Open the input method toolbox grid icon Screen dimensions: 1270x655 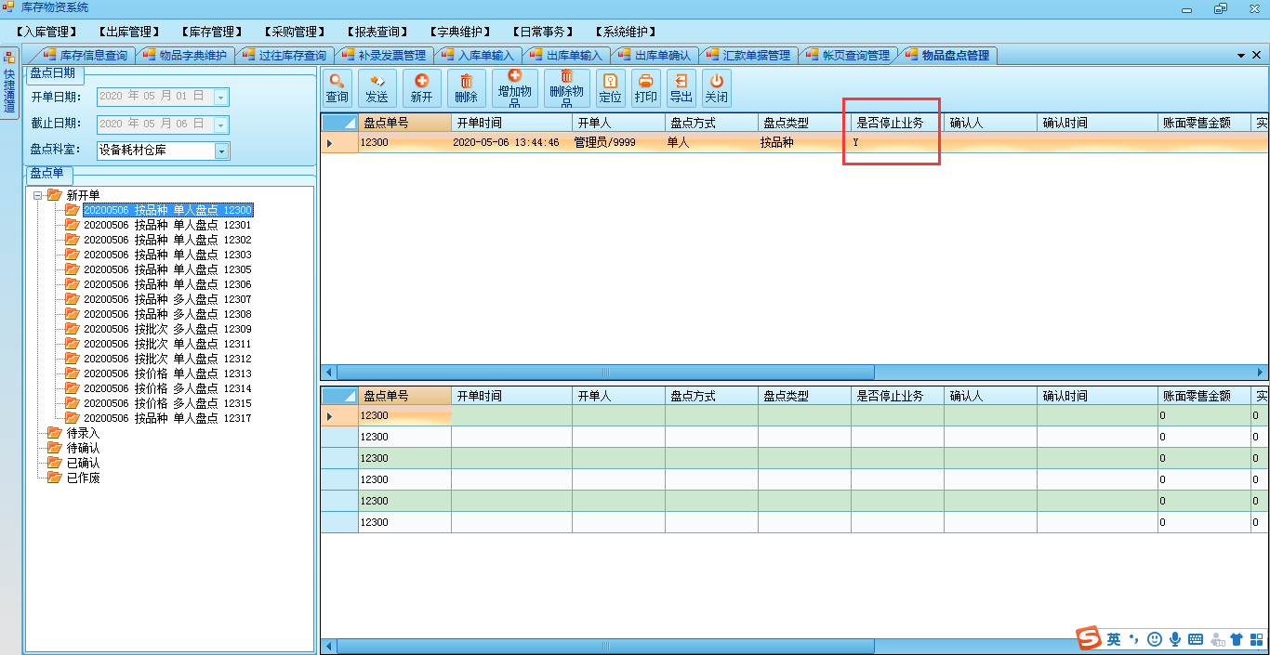pyautogui.click(x=1256, y=639)
